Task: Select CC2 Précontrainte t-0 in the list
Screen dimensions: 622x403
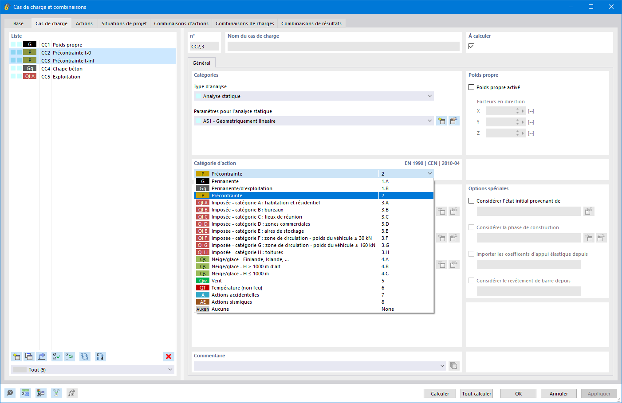Action: [x=93, y=53]
